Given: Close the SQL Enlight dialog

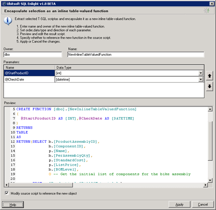Looking at the screenshot, I should 211,4.
